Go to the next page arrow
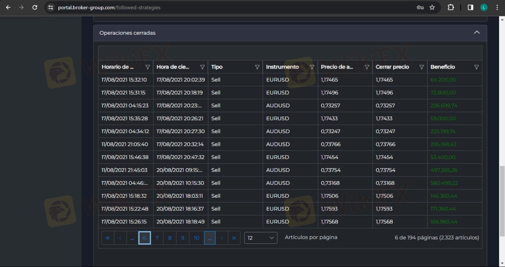505x267 pixels. (x=222, y=238)
